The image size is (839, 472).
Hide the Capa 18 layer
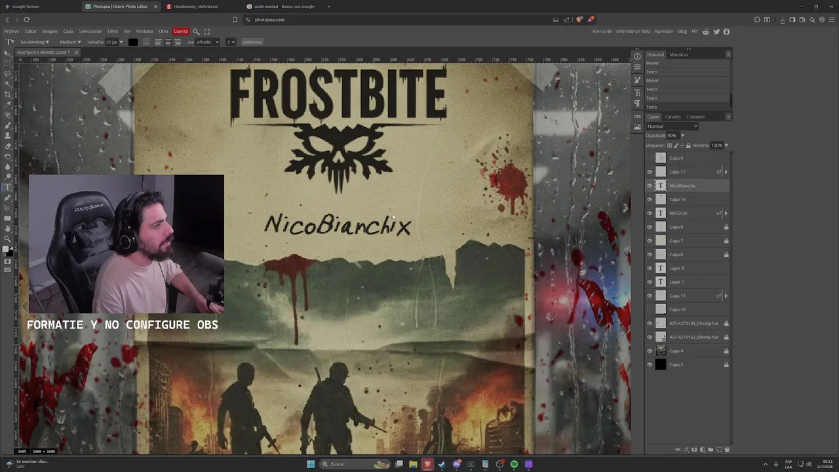click(650, 199)
